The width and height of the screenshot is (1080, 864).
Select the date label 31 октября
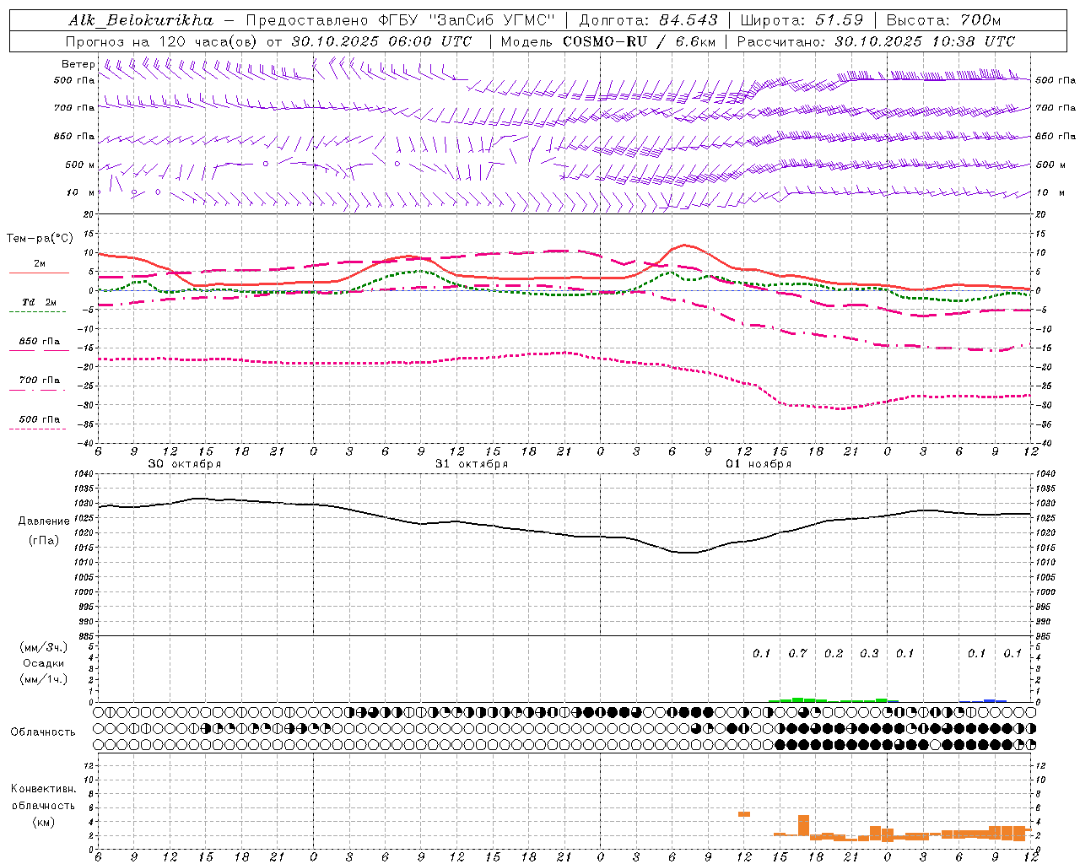[472, 464]
